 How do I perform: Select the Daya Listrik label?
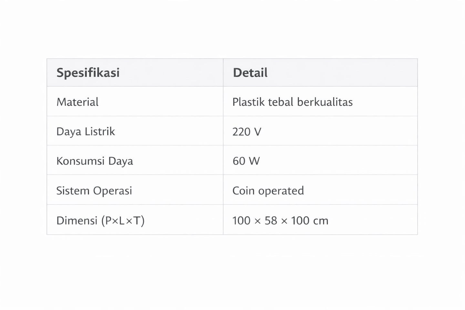86,132
